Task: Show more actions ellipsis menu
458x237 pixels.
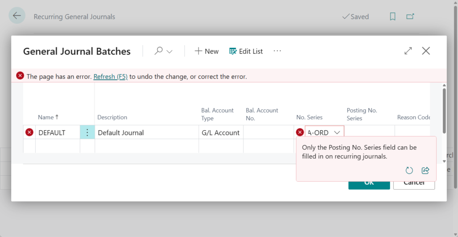Action: click(x=277, y=51)
